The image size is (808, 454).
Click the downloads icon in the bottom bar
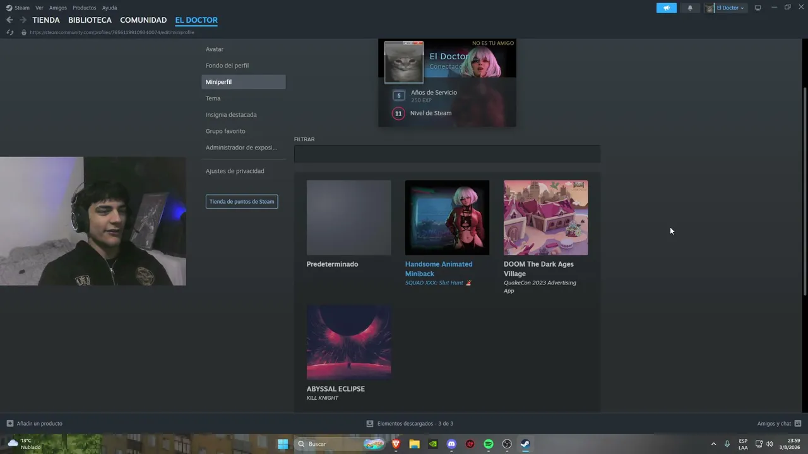tap(370, 423)
